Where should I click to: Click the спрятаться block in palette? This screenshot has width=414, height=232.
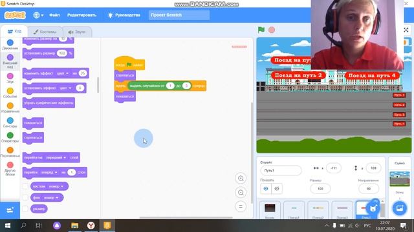pyautogui.click(x=33, y=137)
